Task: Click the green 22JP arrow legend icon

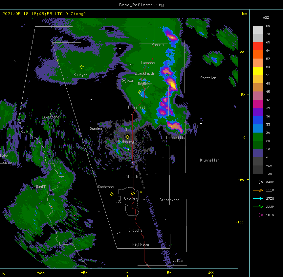Action: pos(258,207)
